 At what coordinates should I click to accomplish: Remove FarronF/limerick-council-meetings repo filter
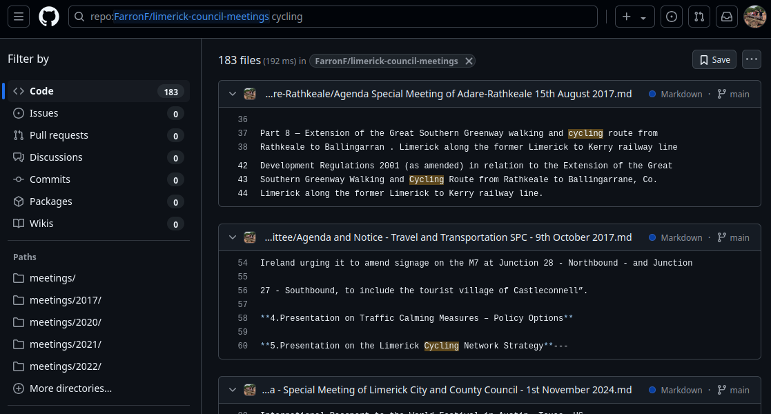[469, 61]
